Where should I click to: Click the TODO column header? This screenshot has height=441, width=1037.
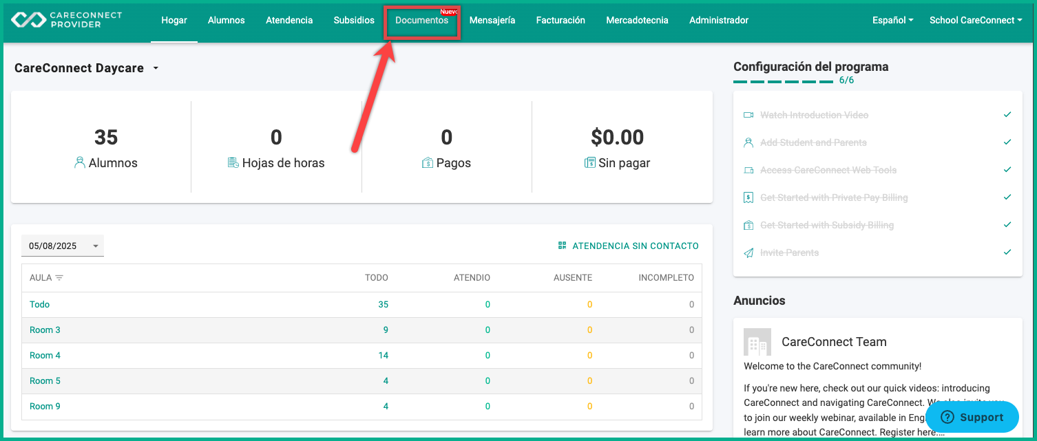377,278
